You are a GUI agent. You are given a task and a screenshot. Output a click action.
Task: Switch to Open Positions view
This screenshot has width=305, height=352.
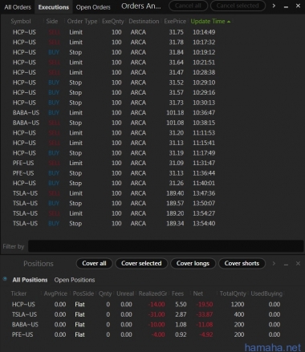click(75, 280)
